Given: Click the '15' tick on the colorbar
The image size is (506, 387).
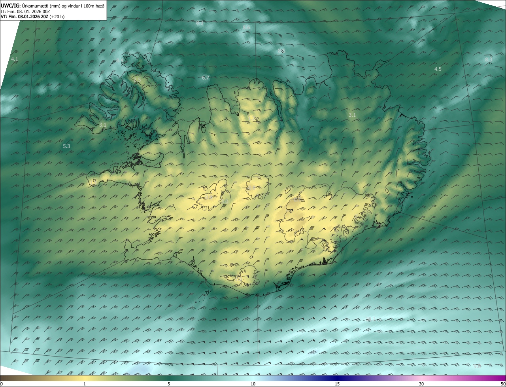Looking at the screenshot, I should click(x=337, y=384).
